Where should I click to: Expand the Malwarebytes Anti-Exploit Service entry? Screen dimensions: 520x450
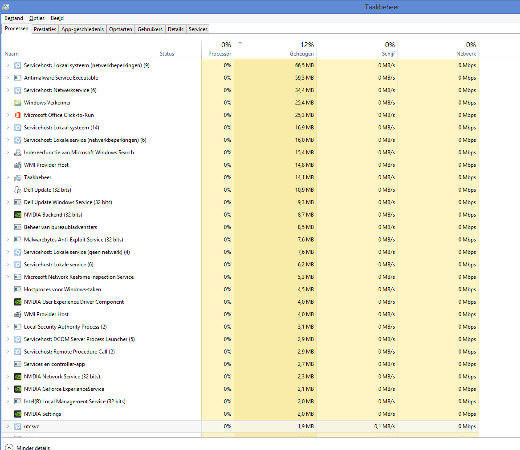pyautogui.click(x=8, y=240)
